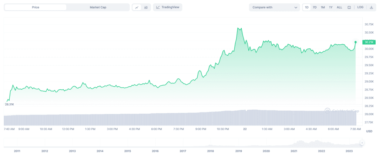
Task: Click 2019 on the history navigator
Action: tap(239, 151)
